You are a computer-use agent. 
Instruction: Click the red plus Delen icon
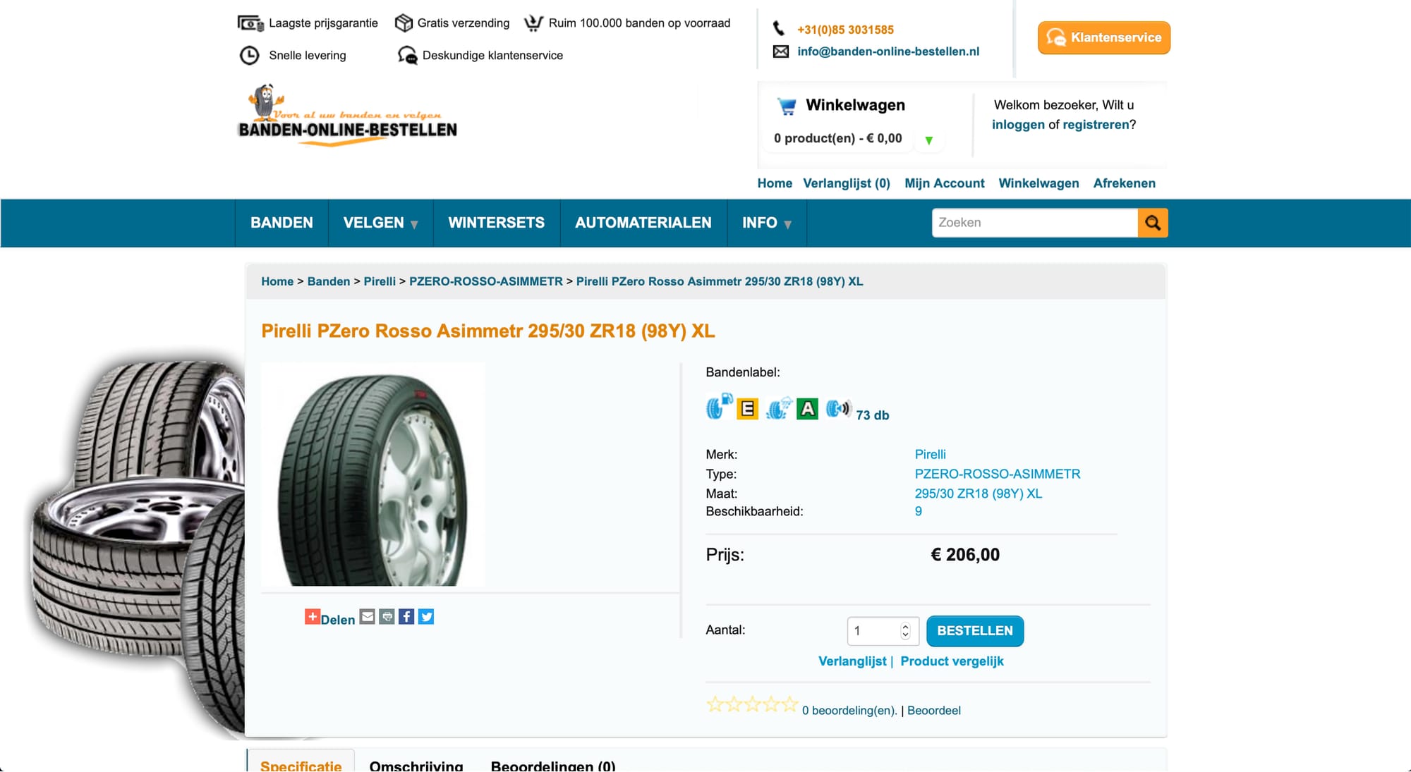[313, 617]
